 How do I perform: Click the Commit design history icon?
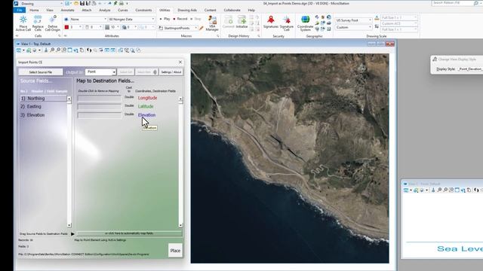pyautogui.click(x=229, y=22)
